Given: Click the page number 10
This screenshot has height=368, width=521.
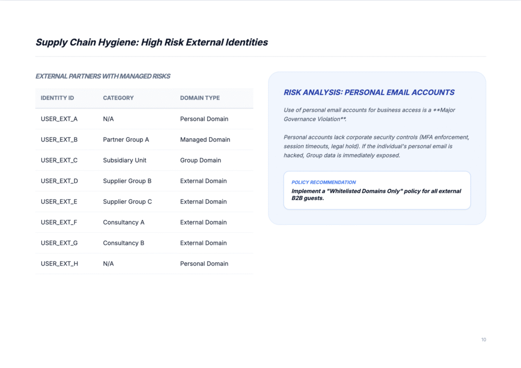Looking at the screenshot, I should tap(483, 339).
